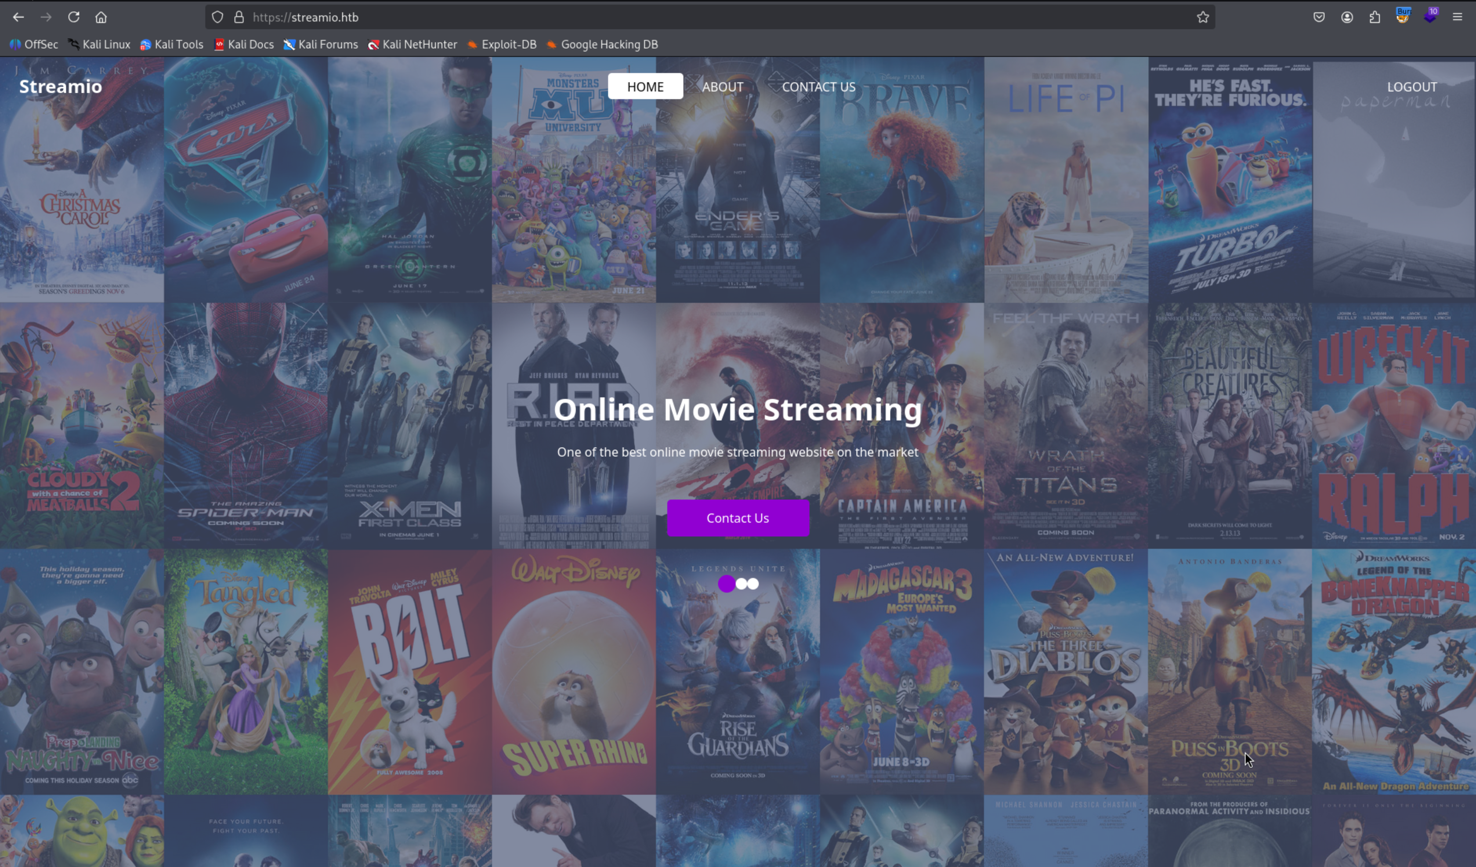The image size is (1476, 867).
Task: Open the Firefox account icon
Action: click(1346, 17)
